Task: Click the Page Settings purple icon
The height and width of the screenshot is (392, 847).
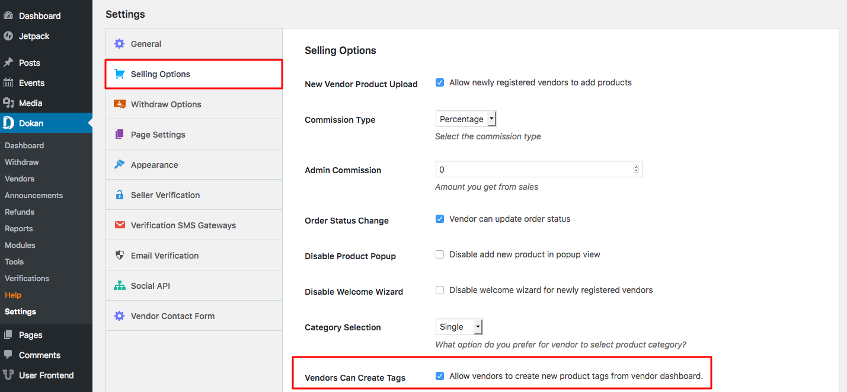Action: (x=120, y=135)
